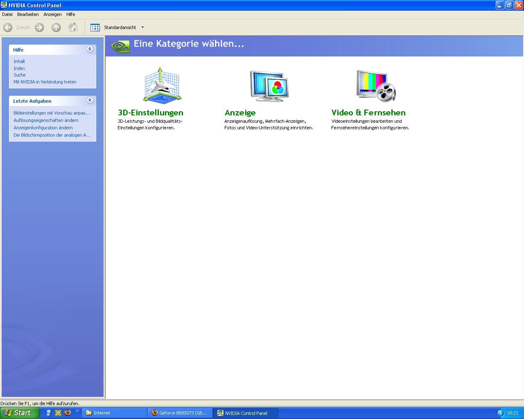Viewport: 524px width, 419px height.
Task: Collapse the Hilfe panel
Action: [x=90, y=49]
